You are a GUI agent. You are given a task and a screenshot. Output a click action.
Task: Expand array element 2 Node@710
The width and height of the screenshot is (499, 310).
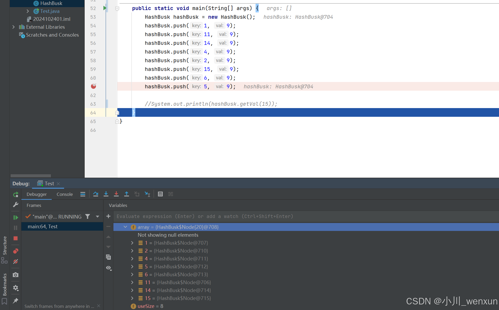(x=132, y=251)
